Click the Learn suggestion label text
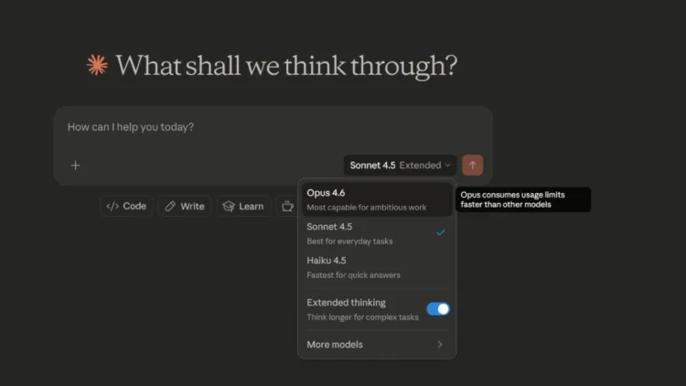The image size is (686, 386). point(252,207)
